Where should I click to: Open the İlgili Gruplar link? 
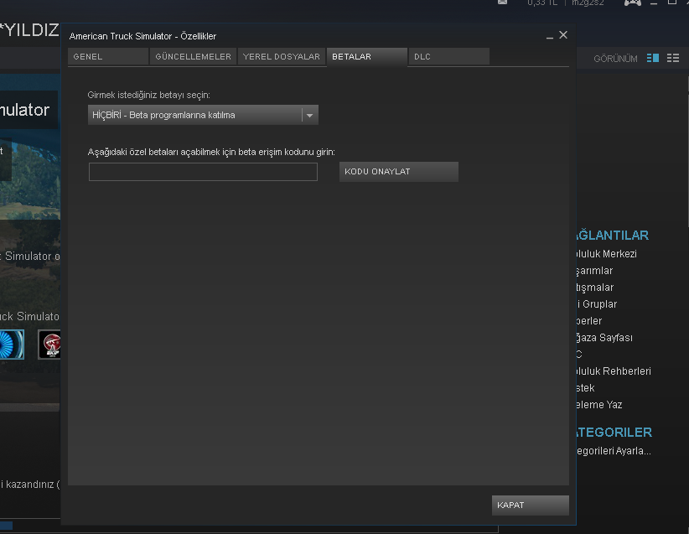tap(597, 304)
